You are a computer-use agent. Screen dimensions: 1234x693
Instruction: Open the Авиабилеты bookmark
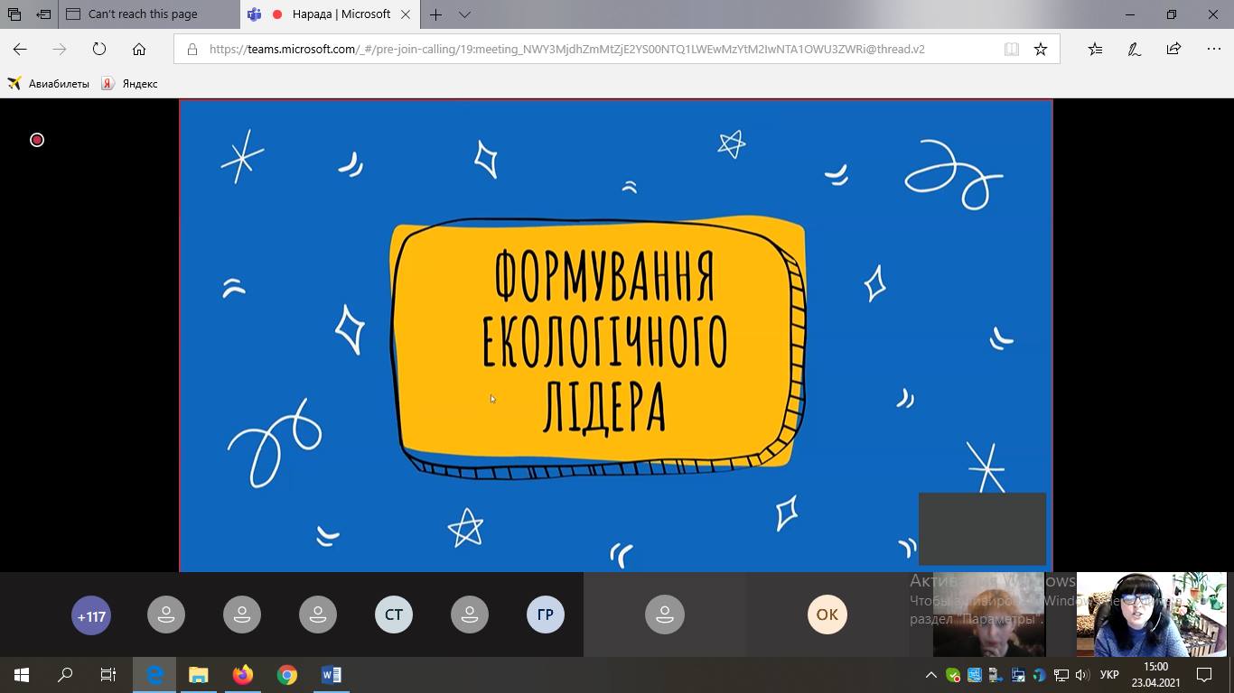point(49,84)
